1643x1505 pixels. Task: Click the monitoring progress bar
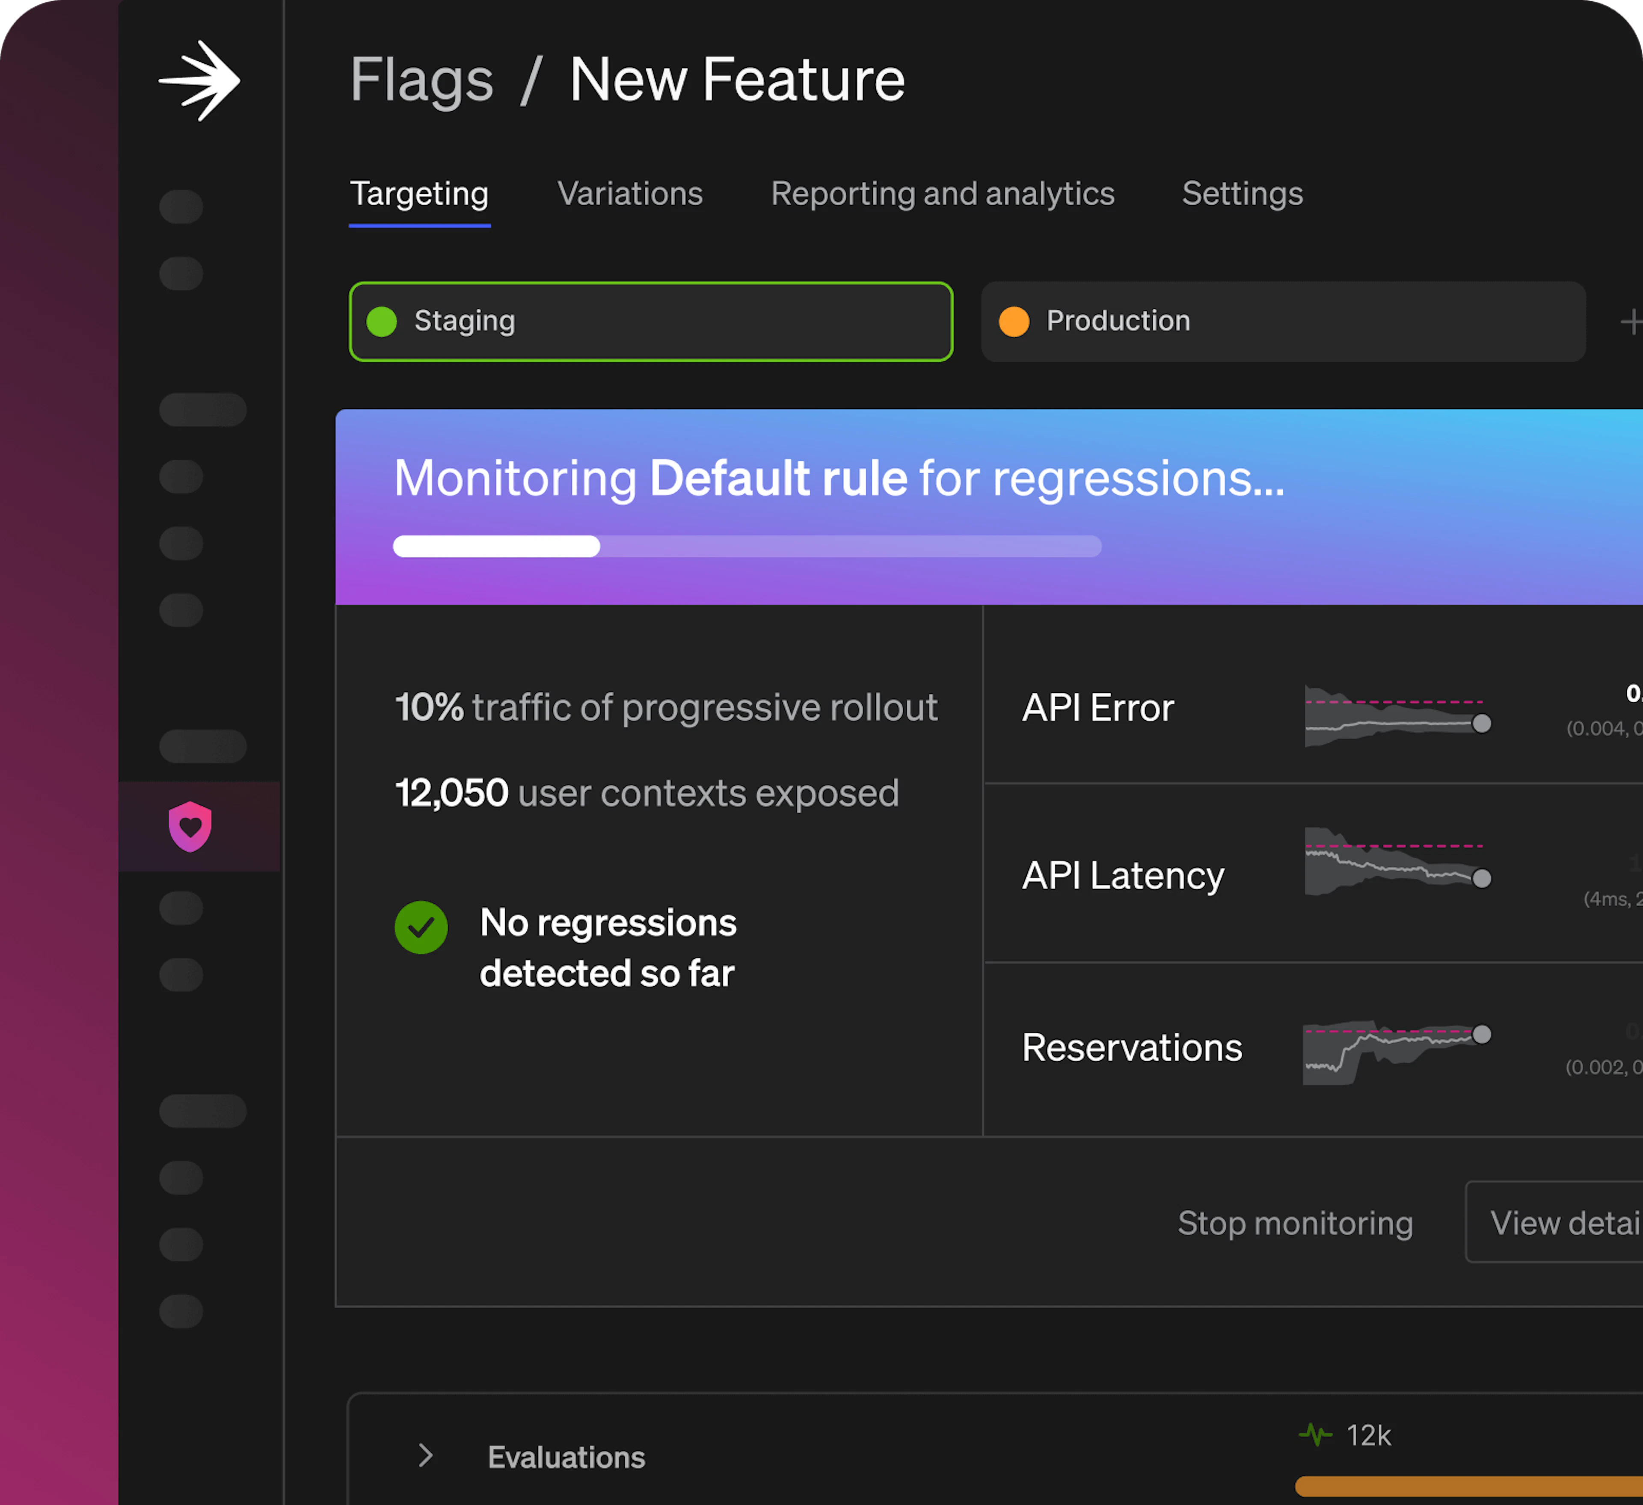tap(747, 546)
